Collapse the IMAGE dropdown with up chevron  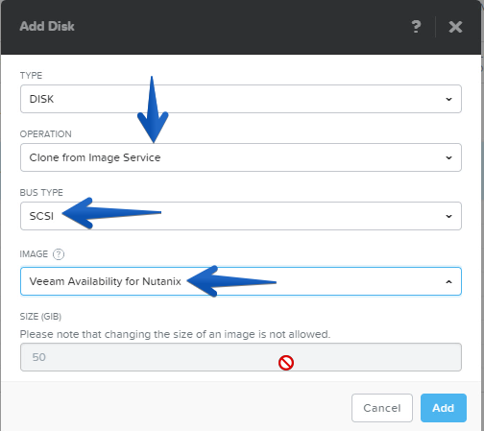(448, 281)
